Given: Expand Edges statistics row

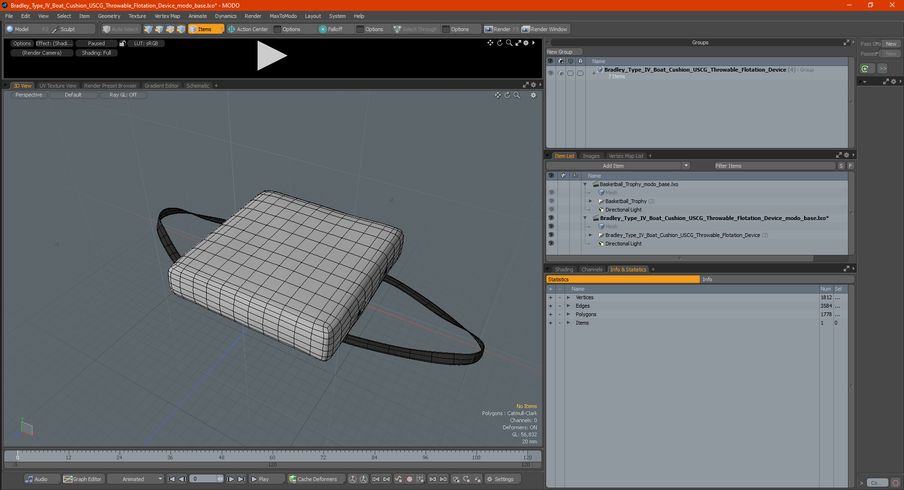Looking at the screenshot, I should (568, 306).
